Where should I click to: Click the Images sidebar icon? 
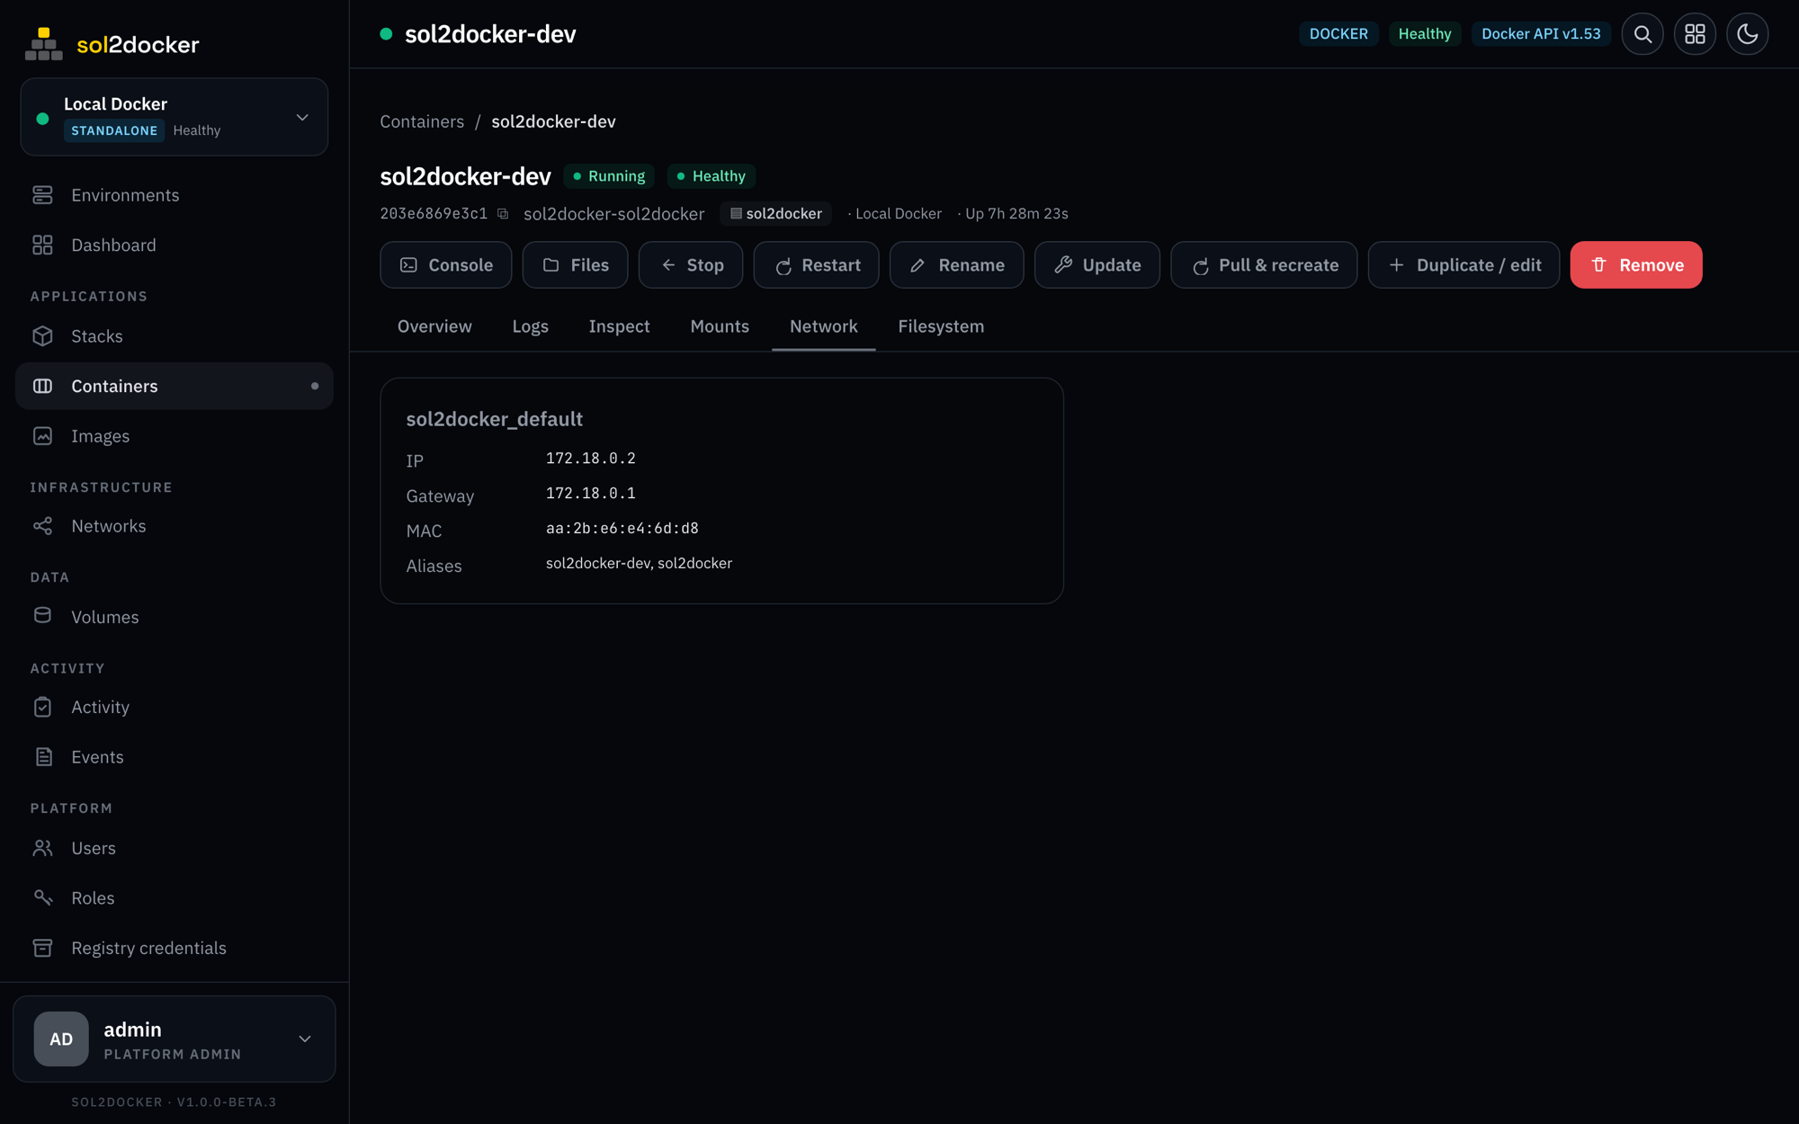pyautogui.click(x=42, y=436)
